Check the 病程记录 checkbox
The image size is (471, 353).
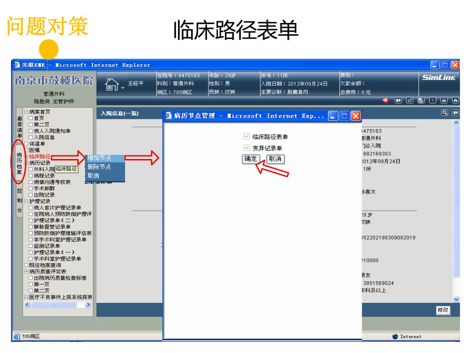point(30,176)
